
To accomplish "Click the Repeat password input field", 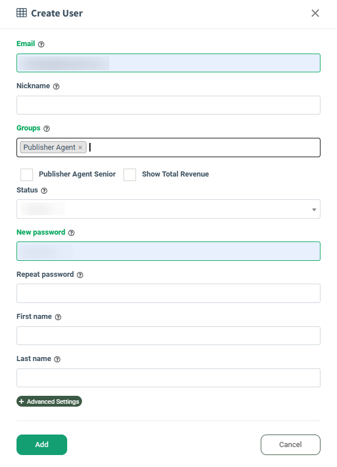I will pyautogui.click(x=168, y=293).
